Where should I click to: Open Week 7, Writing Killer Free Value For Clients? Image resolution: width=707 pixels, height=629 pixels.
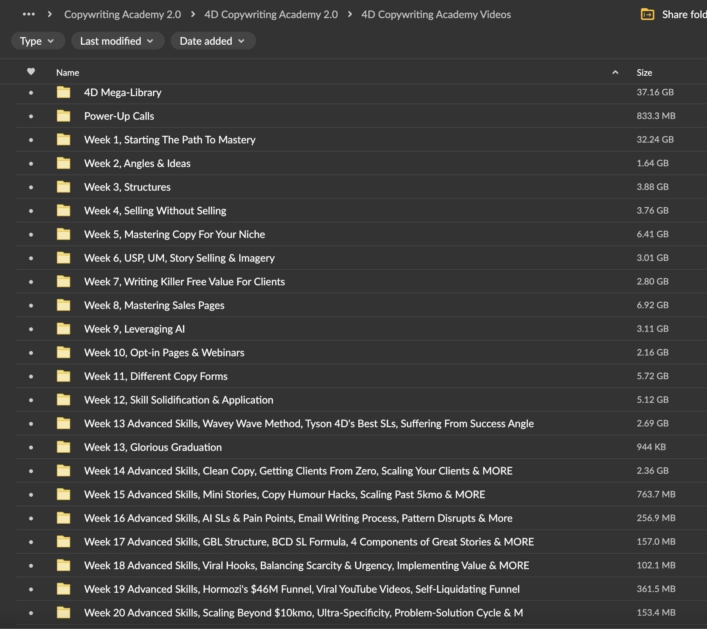184,282
